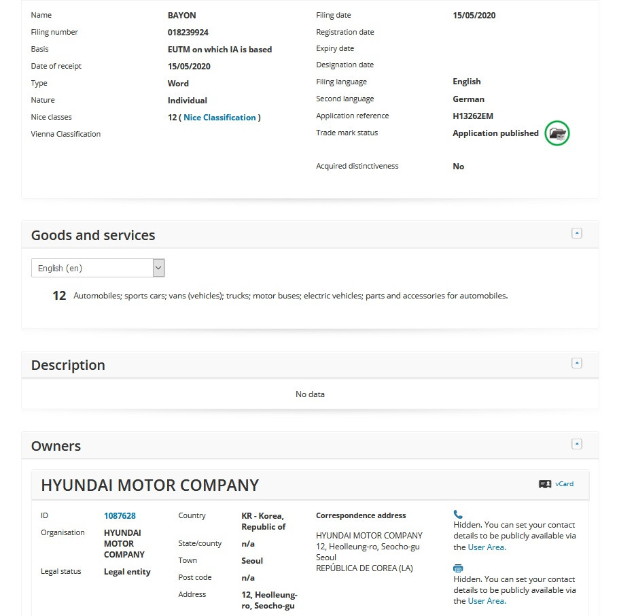Screen dimensions: 617x616
Task: Select the Description header
Action: [x=67, y=365]
